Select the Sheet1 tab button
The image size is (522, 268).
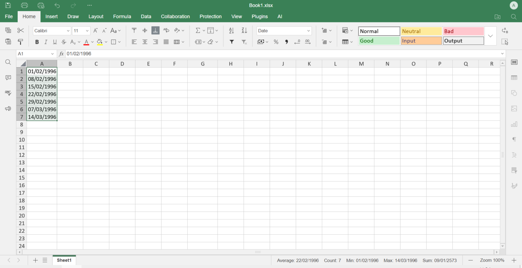pos(64,260)
